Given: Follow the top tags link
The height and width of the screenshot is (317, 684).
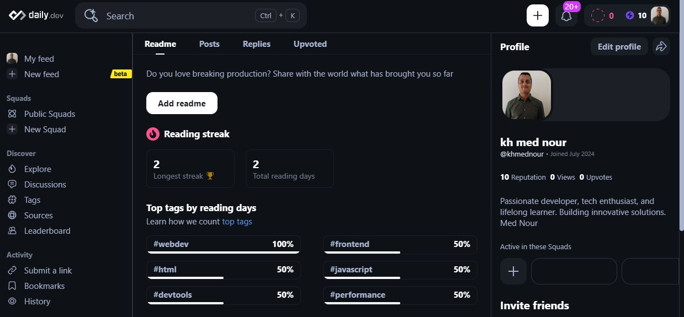Looking at the screenshot, I should (x=237, y=222).
